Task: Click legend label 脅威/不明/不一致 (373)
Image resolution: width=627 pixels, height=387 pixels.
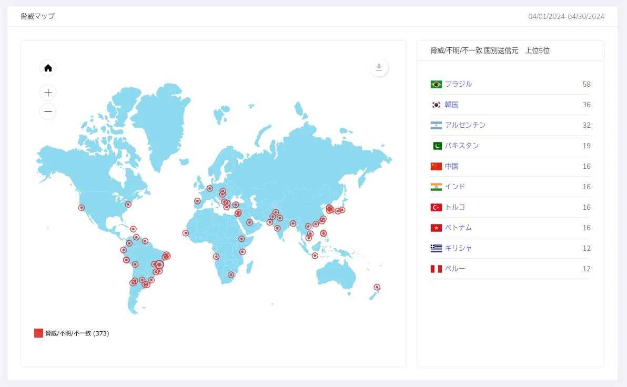Action: pos(77,333)
